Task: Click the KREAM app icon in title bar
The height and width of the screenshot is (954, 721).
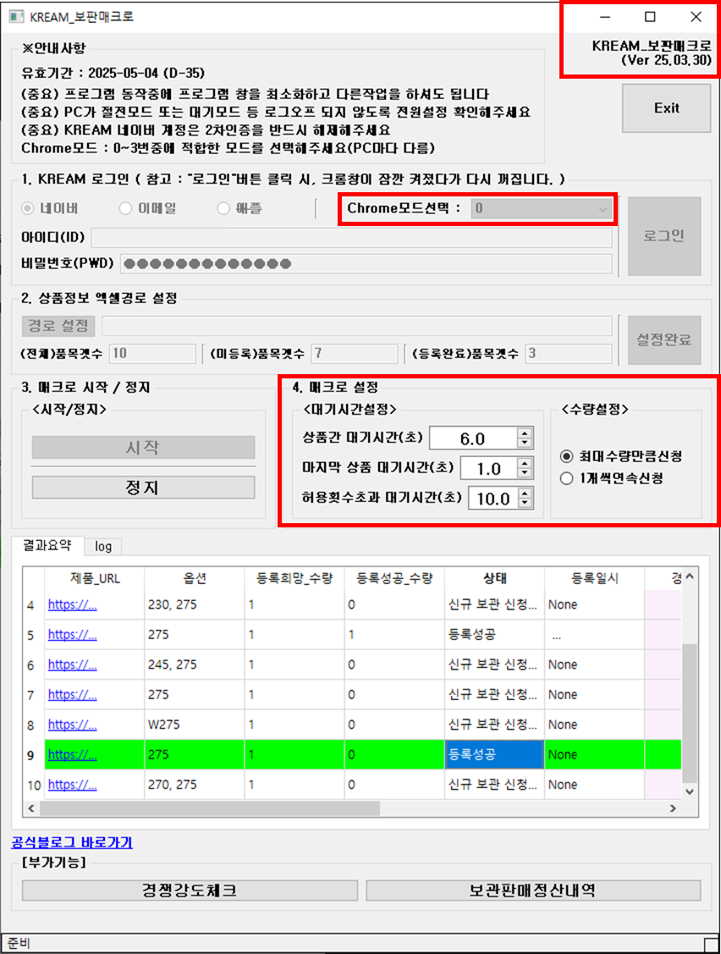Action: (16, 16)
